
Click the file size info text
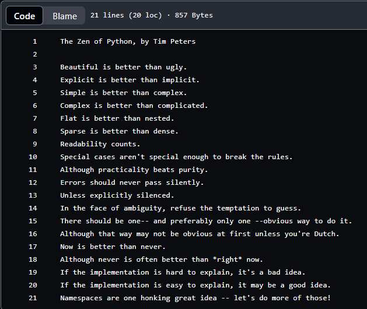click(x=152, y=15)
